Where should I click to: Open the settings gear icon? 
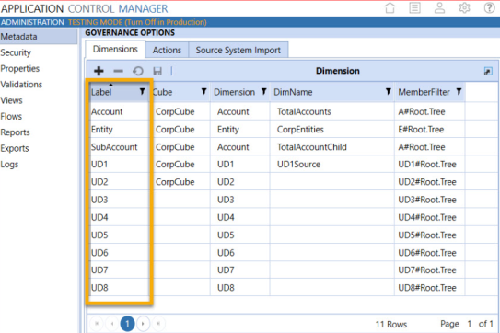click(x=464, y=7)
